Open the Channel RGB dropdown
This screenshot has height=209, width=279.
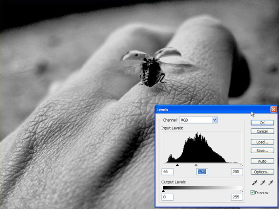click(x=198, y=120)
